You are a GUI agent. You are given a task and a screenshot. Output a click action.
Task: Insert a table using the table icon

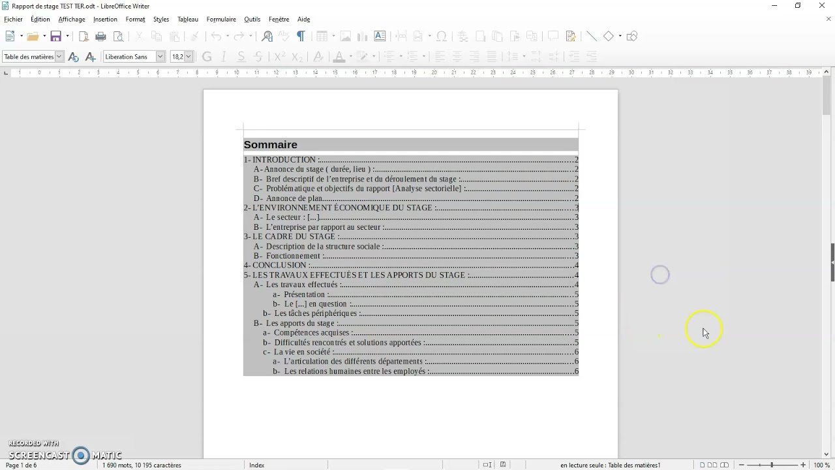[322, 37]
